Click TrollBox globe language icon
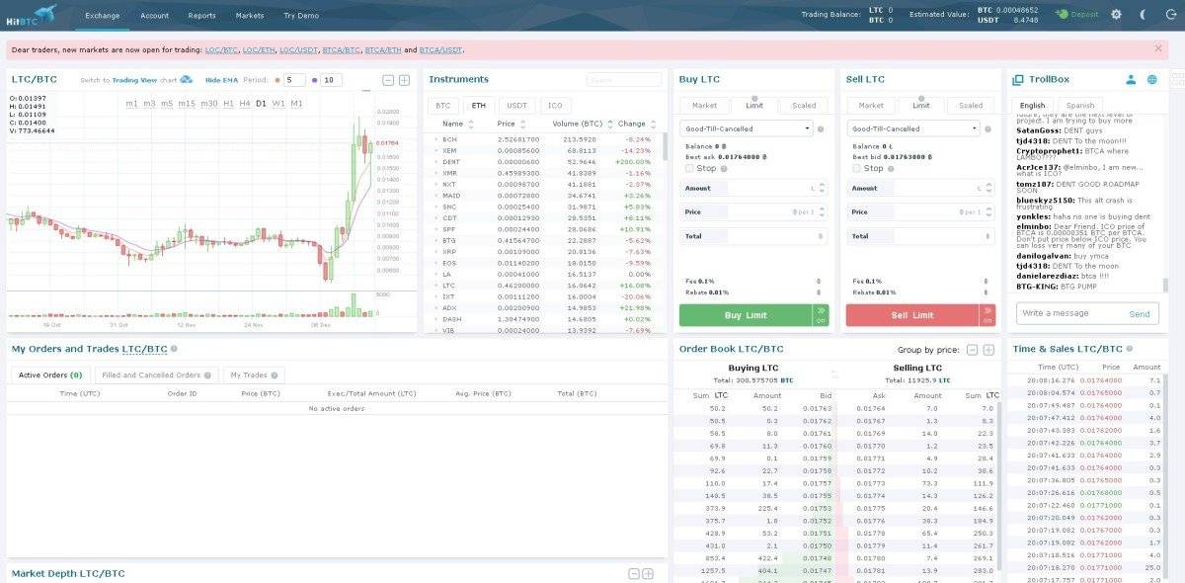Viewport: 1185px width, 583px height. [x=1151, y=79]
